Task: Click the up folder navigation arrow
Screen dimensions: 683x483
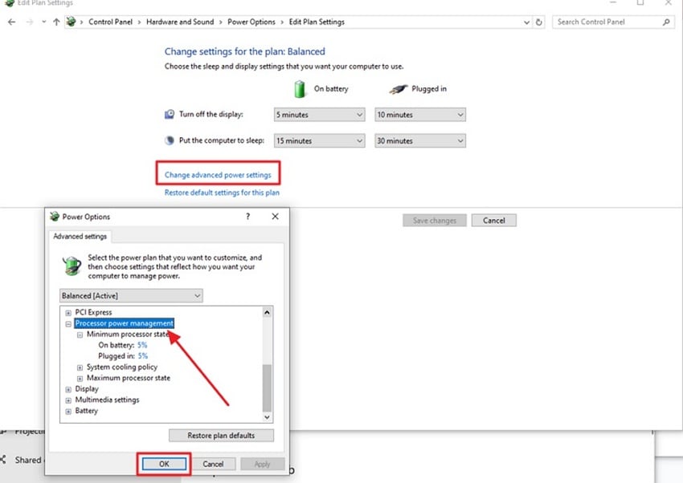Action: [55, 22]
